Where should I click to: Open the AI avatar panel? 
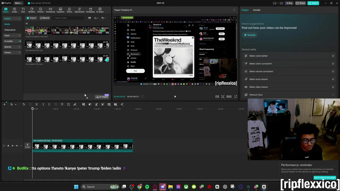point(100,10)
